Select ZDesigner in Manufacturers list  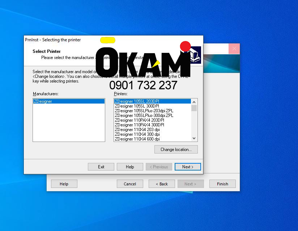69,101
